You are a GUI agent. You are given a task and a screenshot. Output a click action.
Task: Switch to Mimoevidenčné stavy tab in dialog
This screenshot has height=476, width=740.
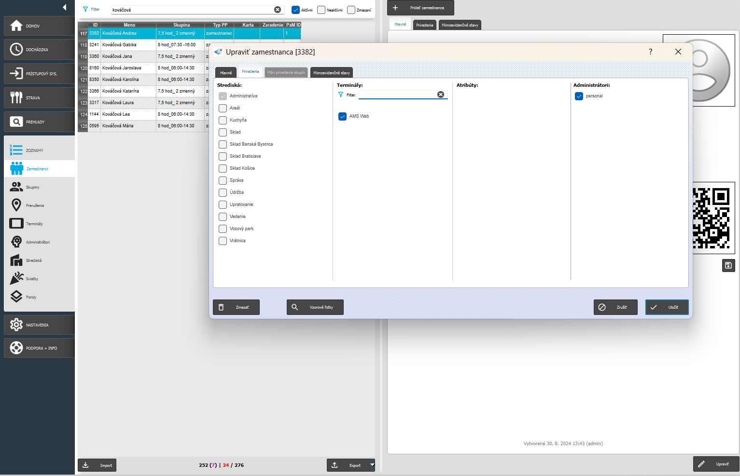[x=331, y=73]
